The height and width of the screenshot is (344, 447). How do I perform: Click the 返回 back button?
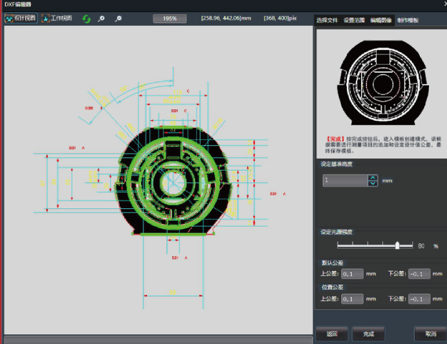(332, 334)
